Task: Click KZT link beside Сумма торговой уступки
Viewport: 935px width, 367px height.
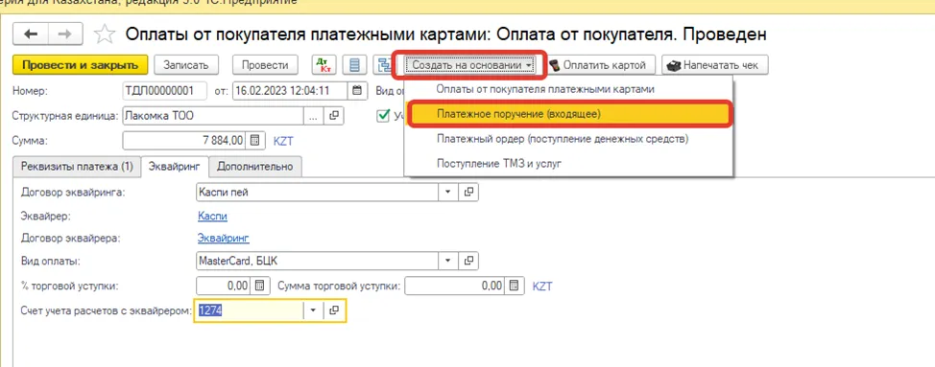Action: 542,287
